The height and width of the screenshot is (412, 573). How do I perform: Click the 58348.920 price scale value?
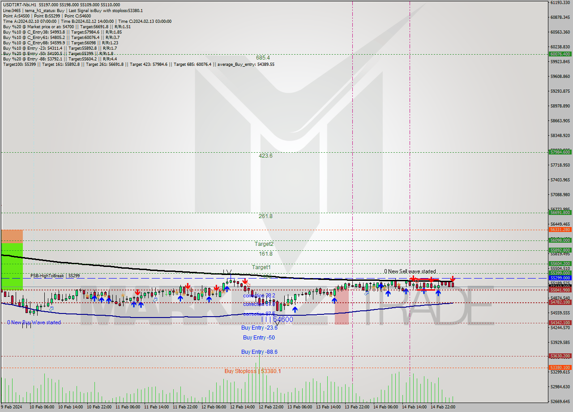pos(560,135)
